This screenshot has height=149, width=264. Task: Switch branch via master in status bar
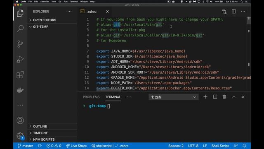(25, 146)
